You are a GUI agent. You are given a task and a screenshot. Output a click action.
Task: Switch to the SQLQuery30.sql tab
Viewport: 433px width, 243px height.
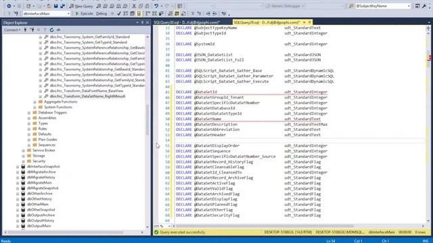point(187,22)
